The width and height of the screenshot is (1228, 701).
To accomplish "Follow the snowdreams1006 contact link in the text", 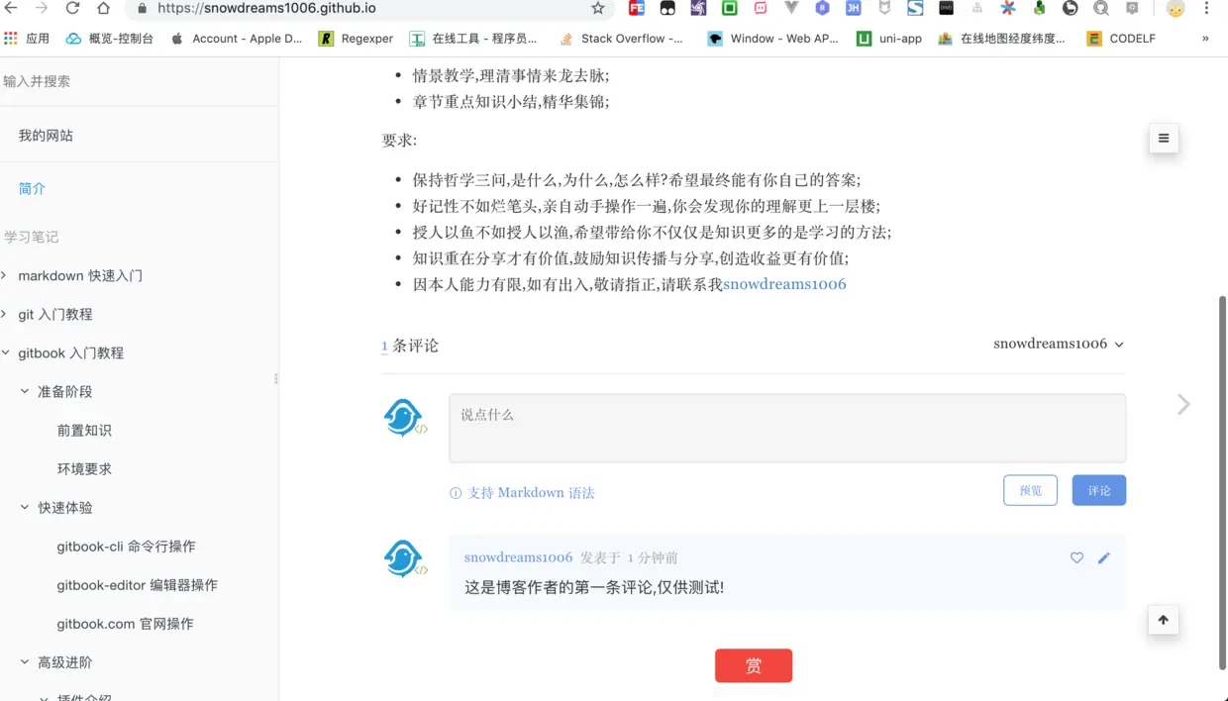I will (783, 284).
